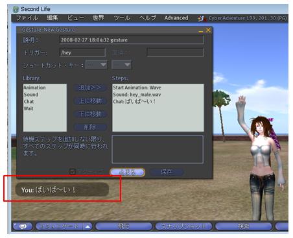Close the New Gesture window
Screen dimensions: 293x238
(x=208, y=30)
